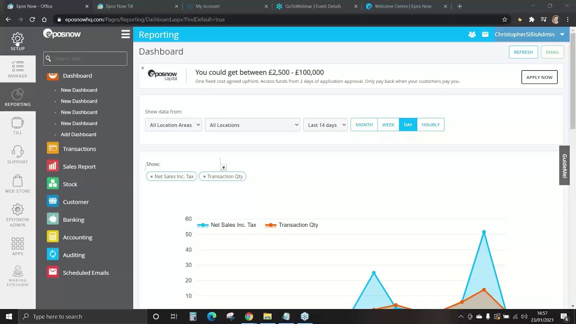Open the Windows Start menu

[x=9, y=316]
